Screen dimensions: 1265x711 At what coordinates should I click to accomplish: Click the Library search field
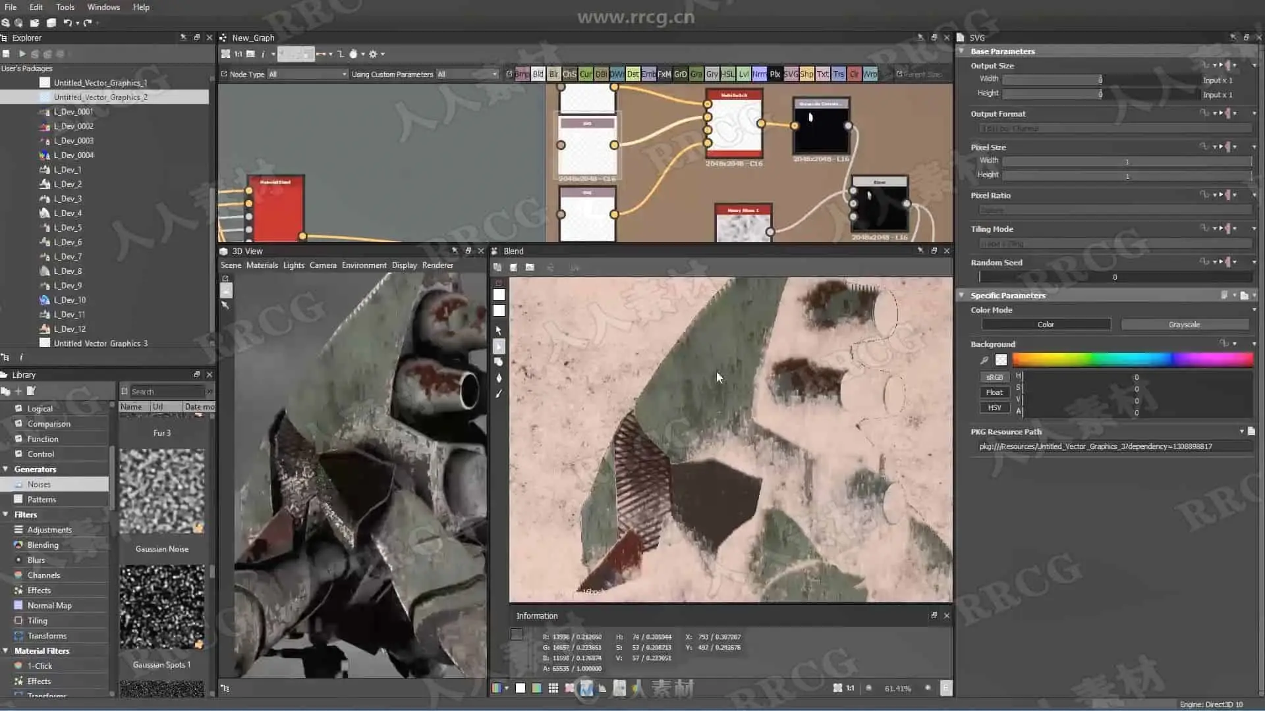167,392
